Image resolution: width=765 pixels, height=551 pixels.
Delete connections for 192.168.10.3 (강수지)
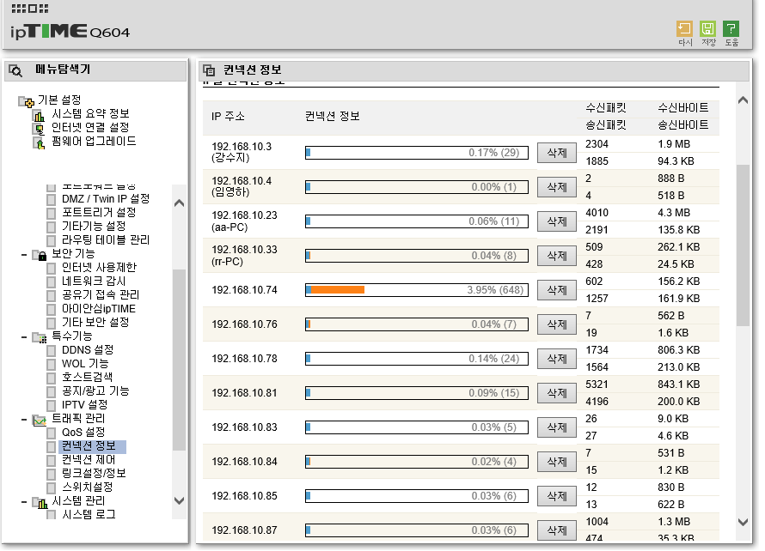pos(557,153)
